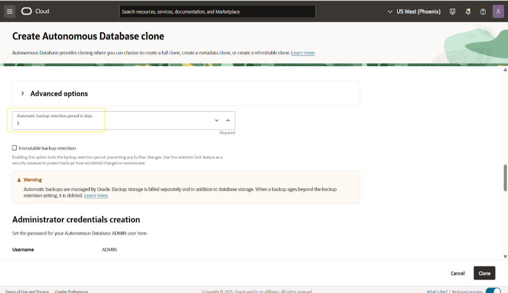
Task: Click the page vertical scrollbar thumb
Action: [x=505, y=177]
